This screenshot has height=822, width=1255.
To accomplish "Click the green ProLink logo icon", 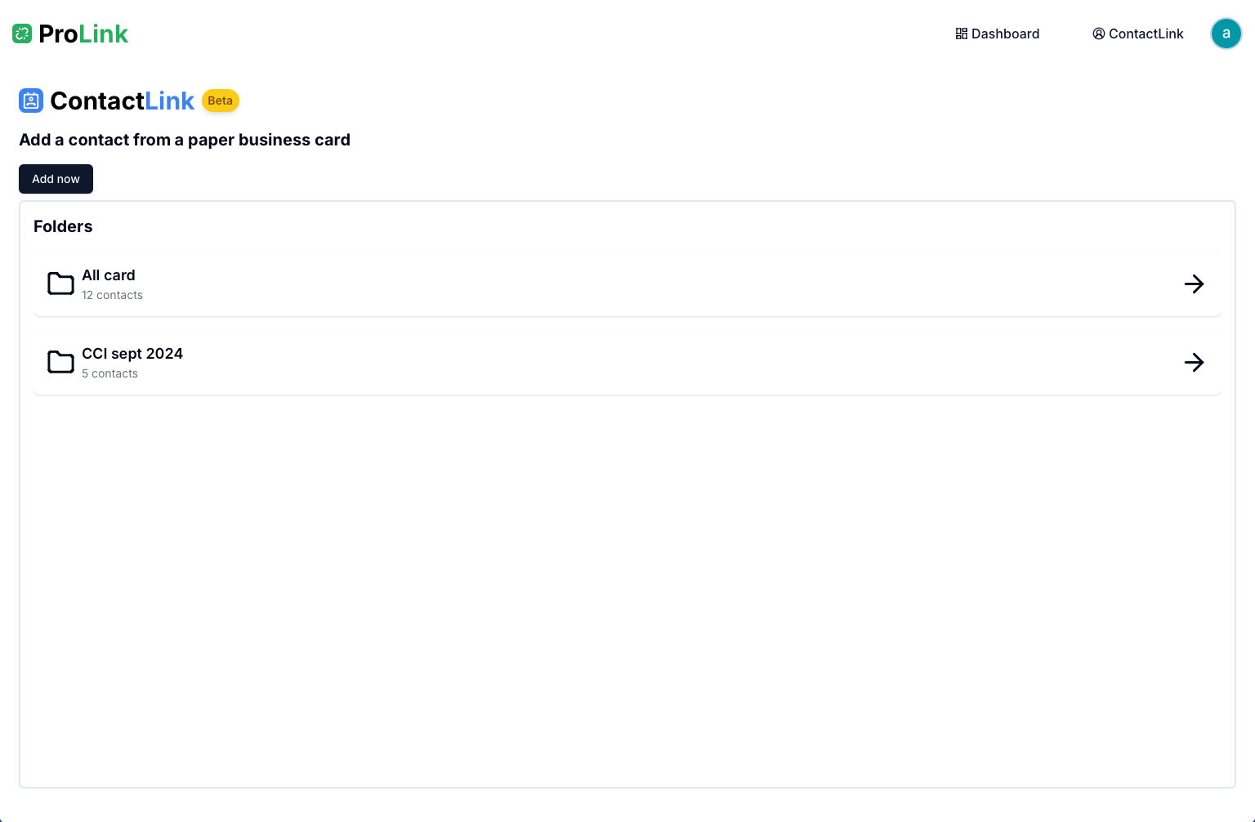I will pyautogui.click(x=22, y=34).
